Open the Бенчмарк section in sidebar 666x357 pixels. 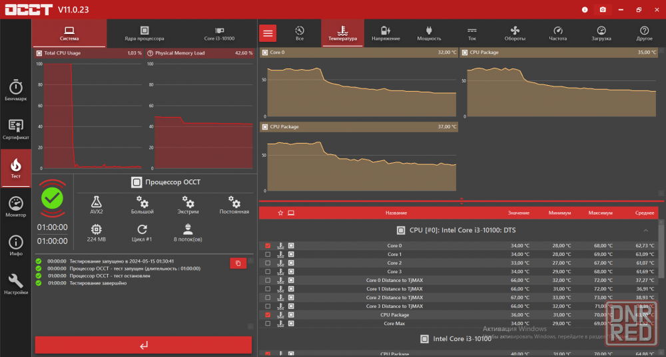pyautogui.click(x=15, y=90)
